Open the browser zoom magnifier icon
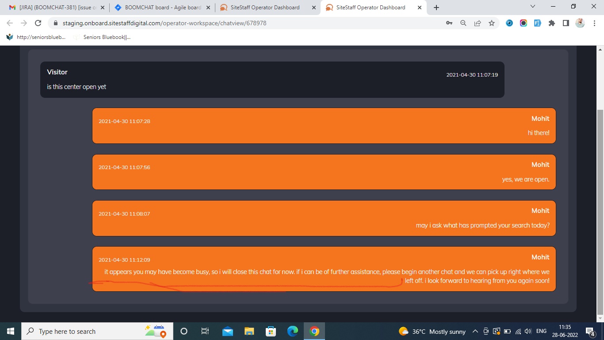This screenshot has height=340, width=604. point(463,23)
